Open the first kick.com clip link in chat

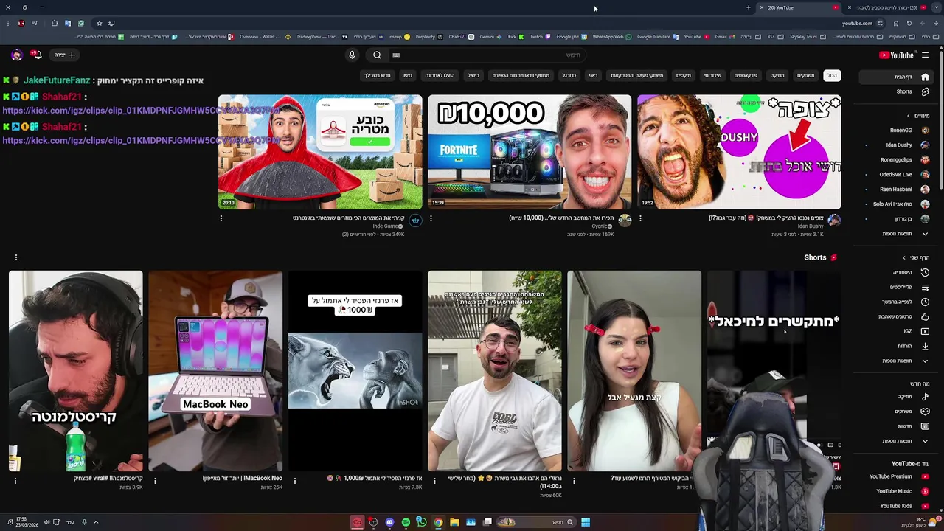[x=140, y=111]
